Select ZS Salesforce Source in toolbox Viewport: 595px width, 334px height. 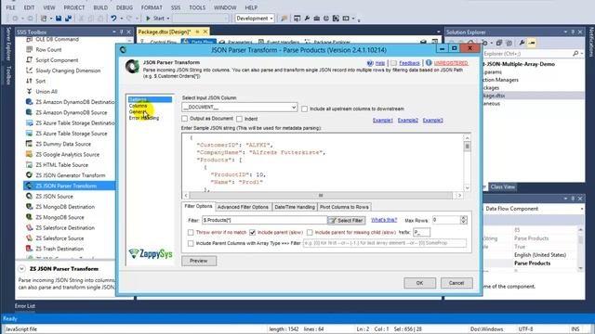59,238
